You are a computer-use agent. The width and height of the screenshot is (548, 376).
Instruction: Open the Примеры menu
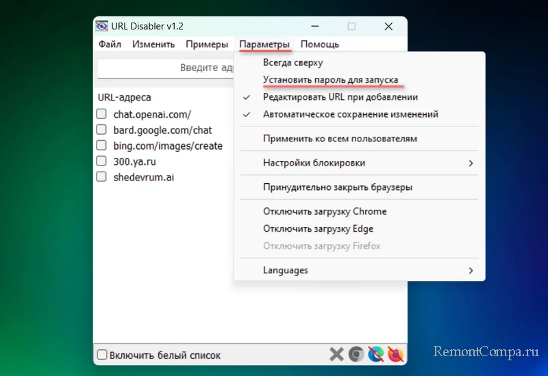click(x=207, y=44)
